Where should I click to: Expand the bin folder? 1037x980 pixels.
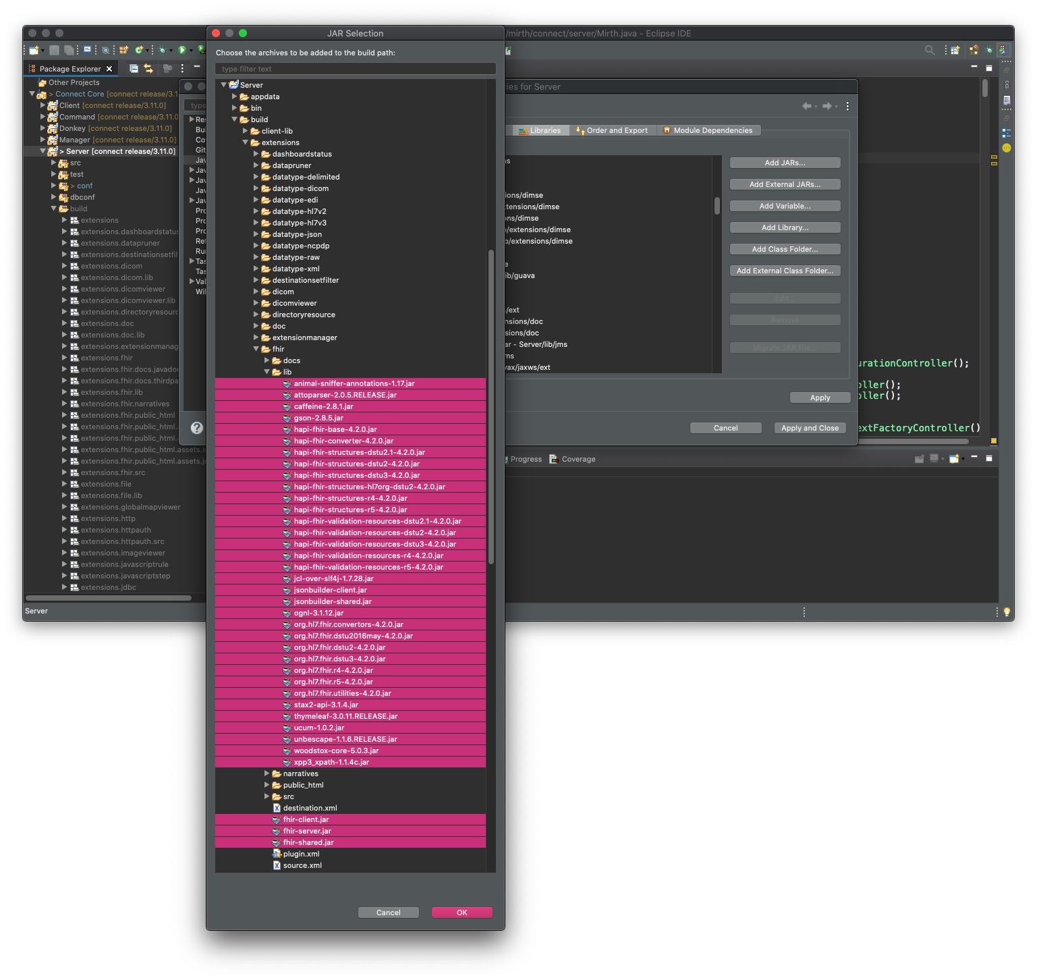235,108
